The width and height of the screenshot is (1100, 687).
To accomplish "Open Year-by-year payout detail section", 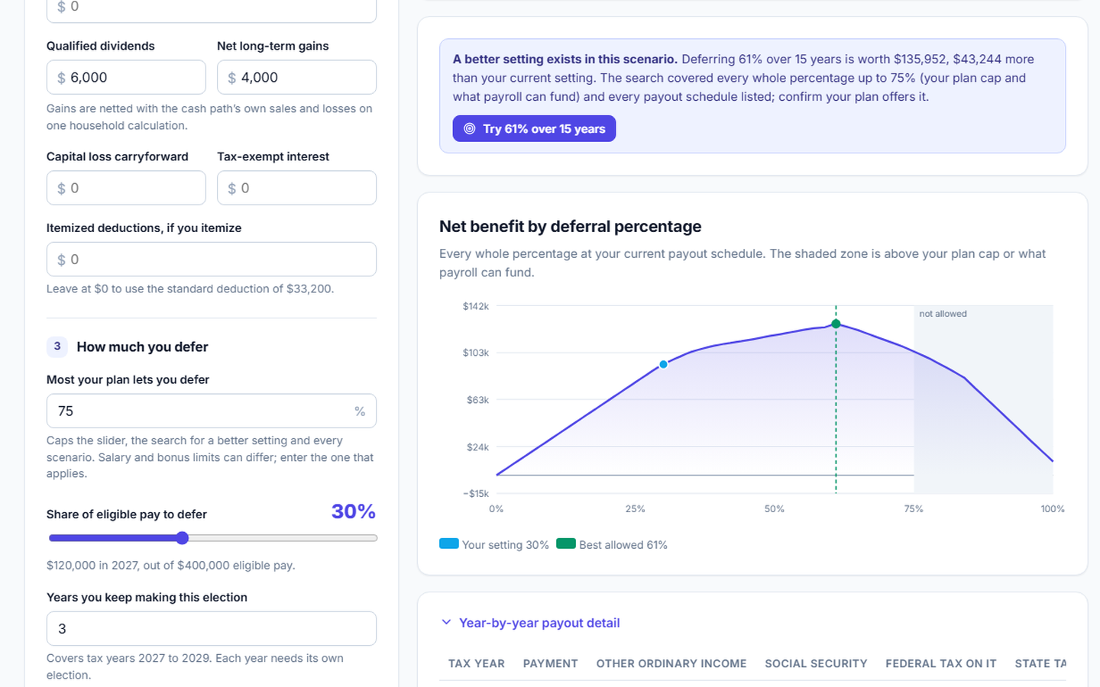I will (x=539, y=623).
